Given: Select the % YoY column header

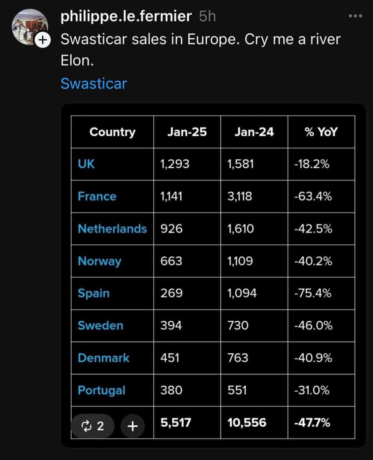Looking at the screenshot, I should point(321,132).
